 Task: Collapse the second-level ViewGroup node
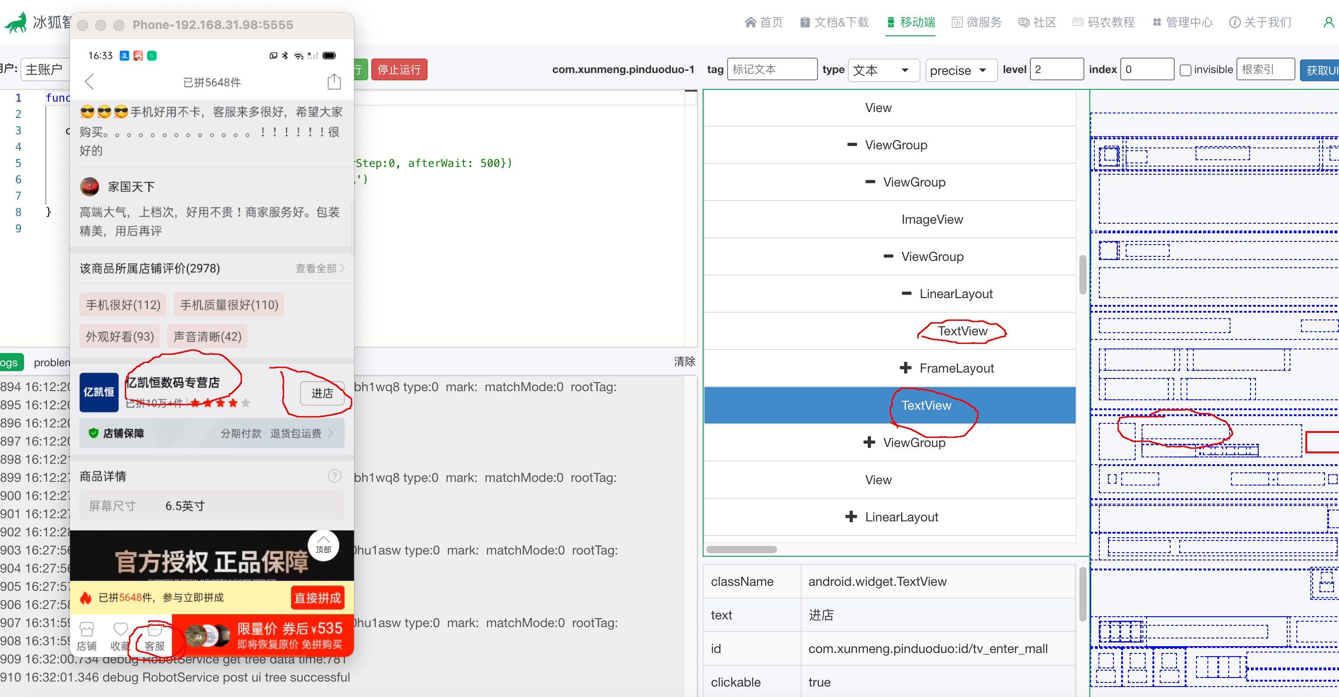pos(870,182)
